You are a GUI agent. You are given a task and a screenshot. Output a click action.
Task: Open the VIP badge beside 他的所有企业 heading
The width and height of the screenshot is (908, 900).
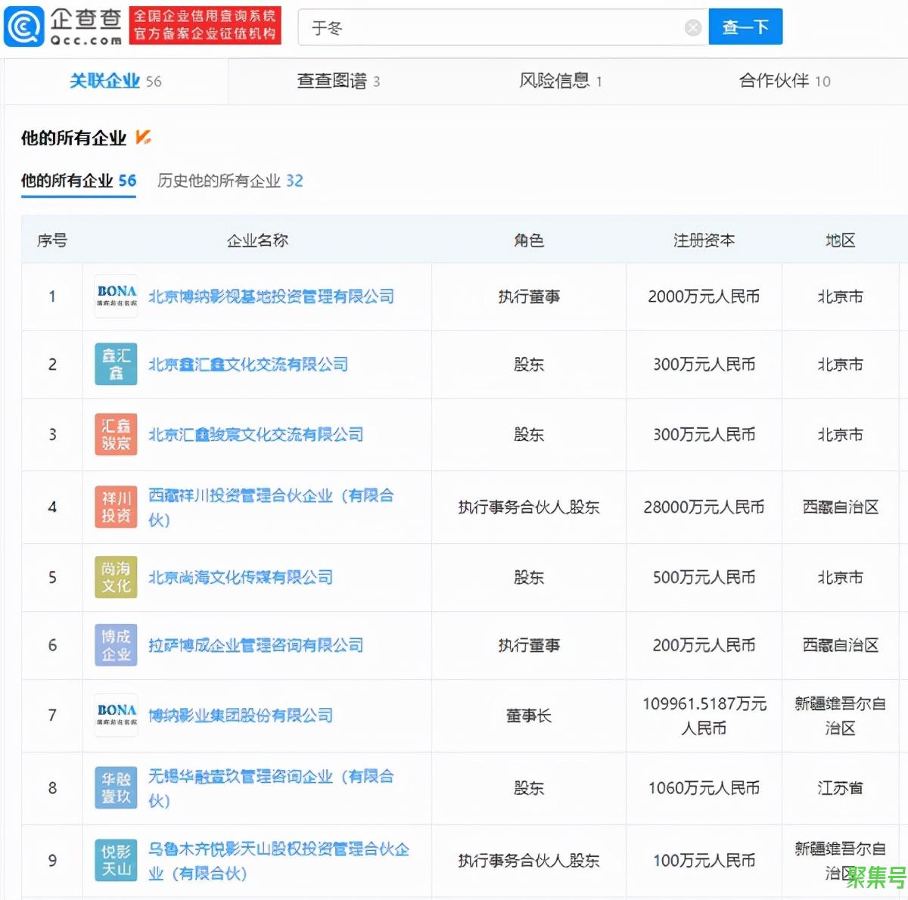tap(143, 137)
